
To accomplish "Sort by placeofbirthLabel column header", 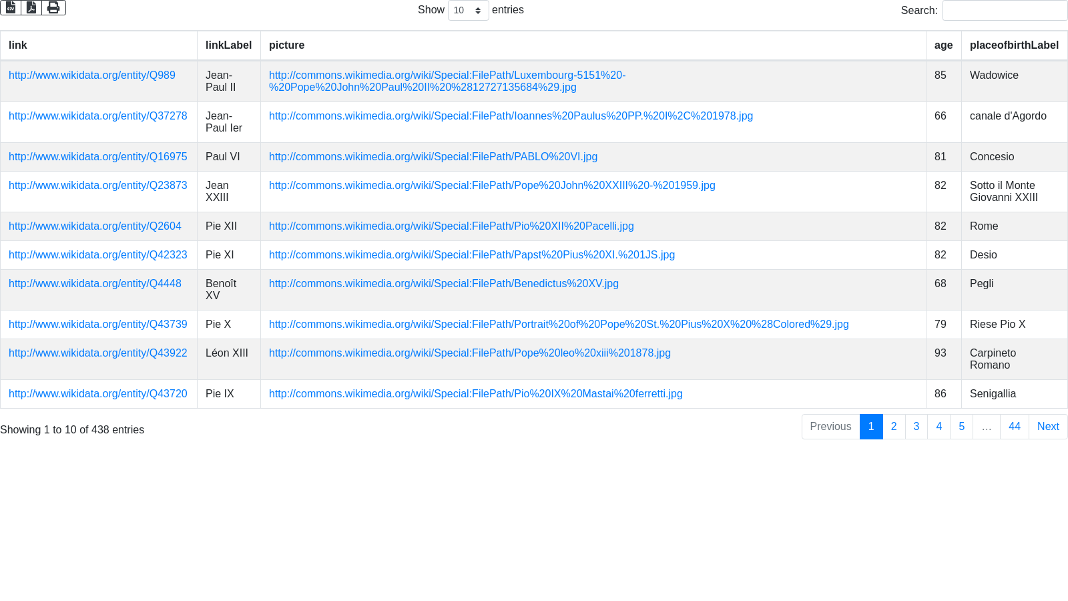I will 1013,45.
